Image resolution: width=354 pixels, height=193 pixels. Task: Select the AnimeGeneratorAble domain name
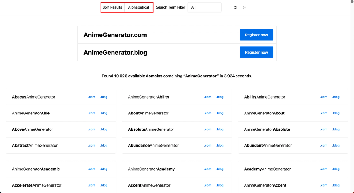(31, 113)
